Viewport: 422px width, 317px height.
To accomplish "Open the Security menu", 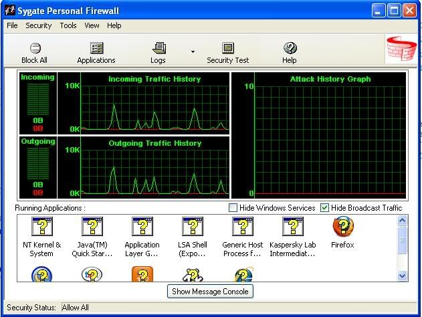I will [39, 25].
